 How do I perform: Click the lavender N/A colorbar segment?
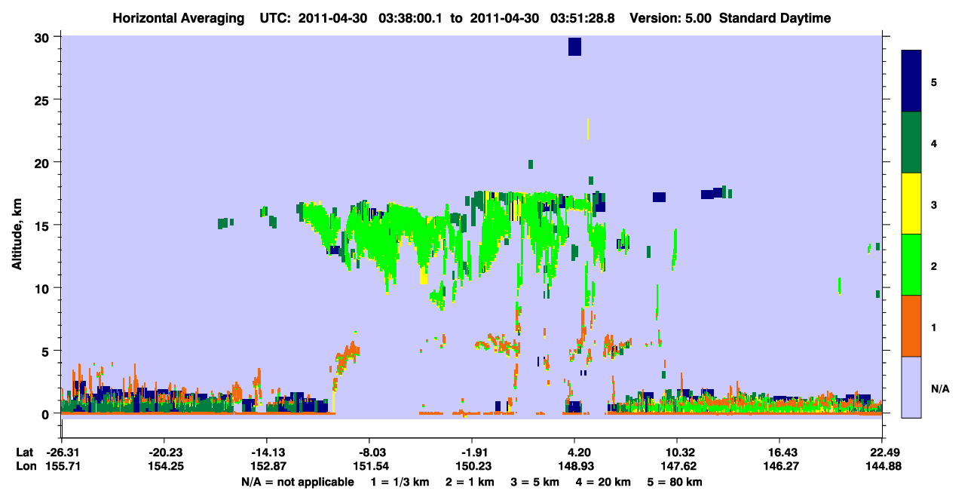click(x=911, y=387)
